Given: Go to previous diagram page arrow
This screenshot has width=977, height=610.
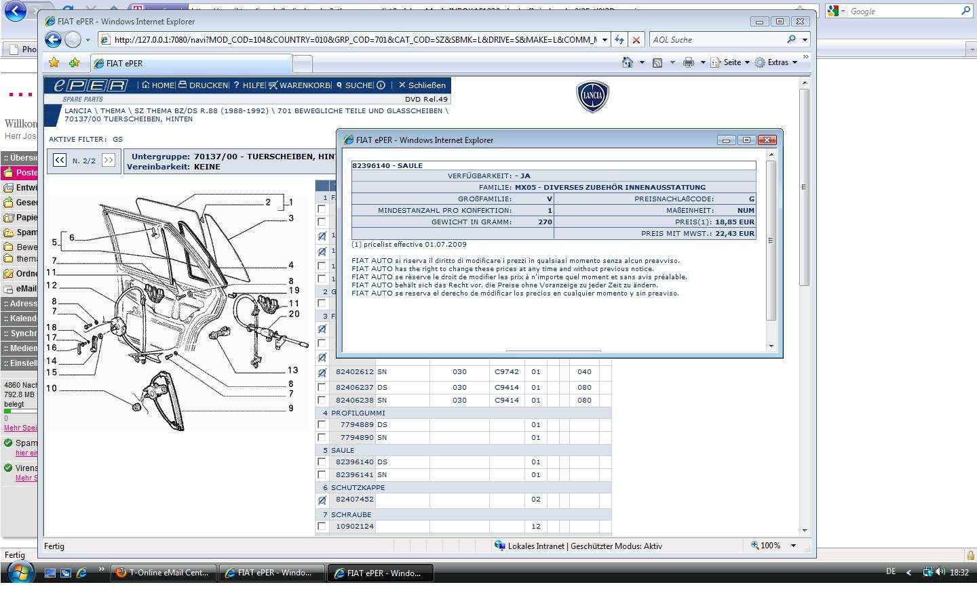Looking at the screenshot, I should point(60,161).
